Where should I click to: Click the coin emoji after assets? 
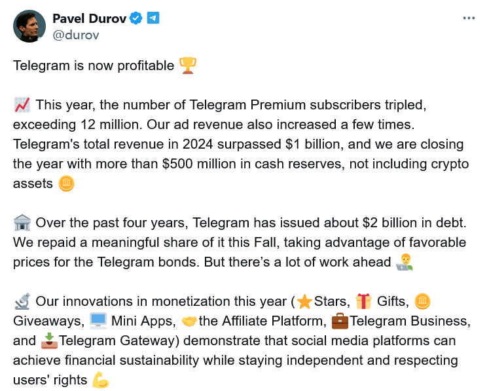66,183
